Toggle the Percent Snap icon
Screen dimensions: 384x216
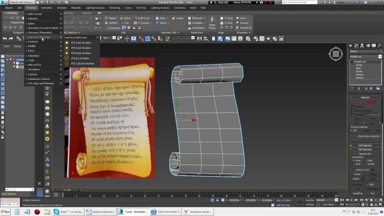click(x=154, y=38)
